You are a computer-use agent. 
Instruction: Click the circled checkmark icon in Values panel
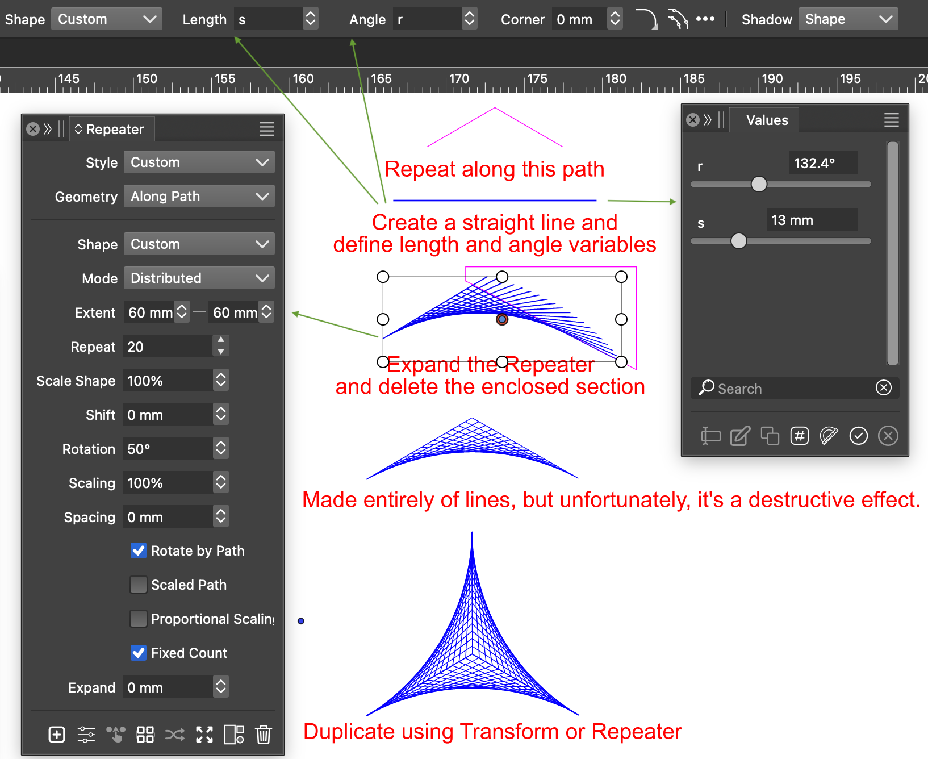[859, 436]
